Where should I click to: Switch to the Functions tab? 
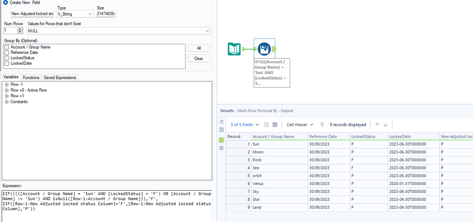[31, 78]
